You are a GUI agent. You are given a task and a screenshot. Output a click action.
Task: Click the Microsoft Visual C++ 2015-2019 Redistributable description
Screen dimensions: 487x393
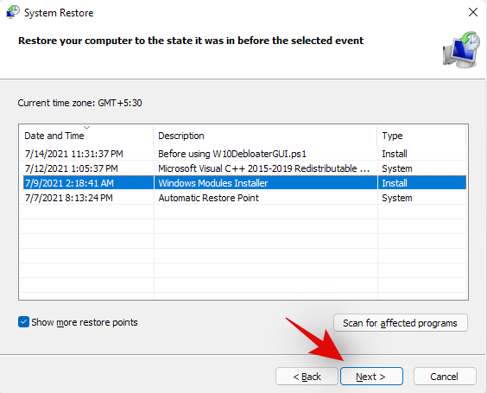(263, 168)
